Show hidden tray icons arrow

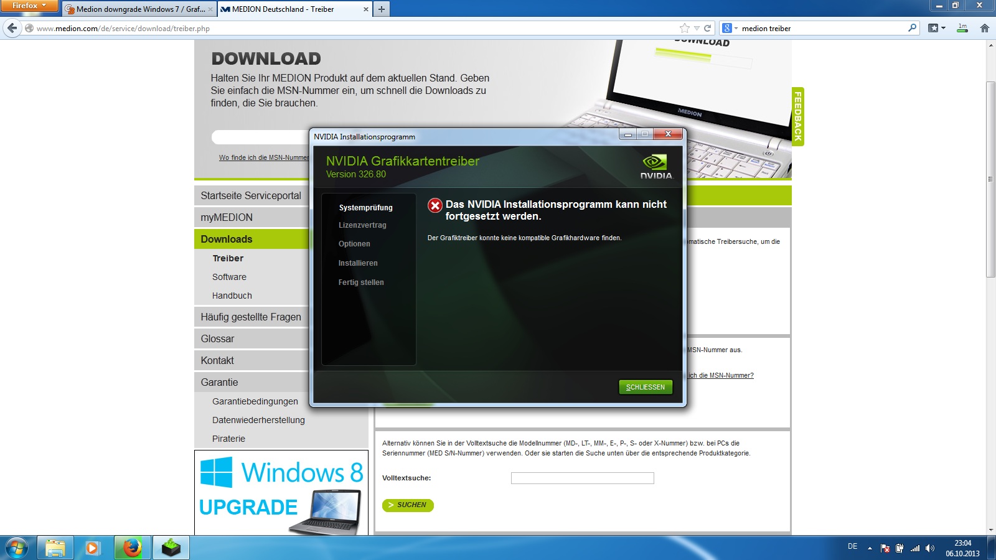point(870,548)
